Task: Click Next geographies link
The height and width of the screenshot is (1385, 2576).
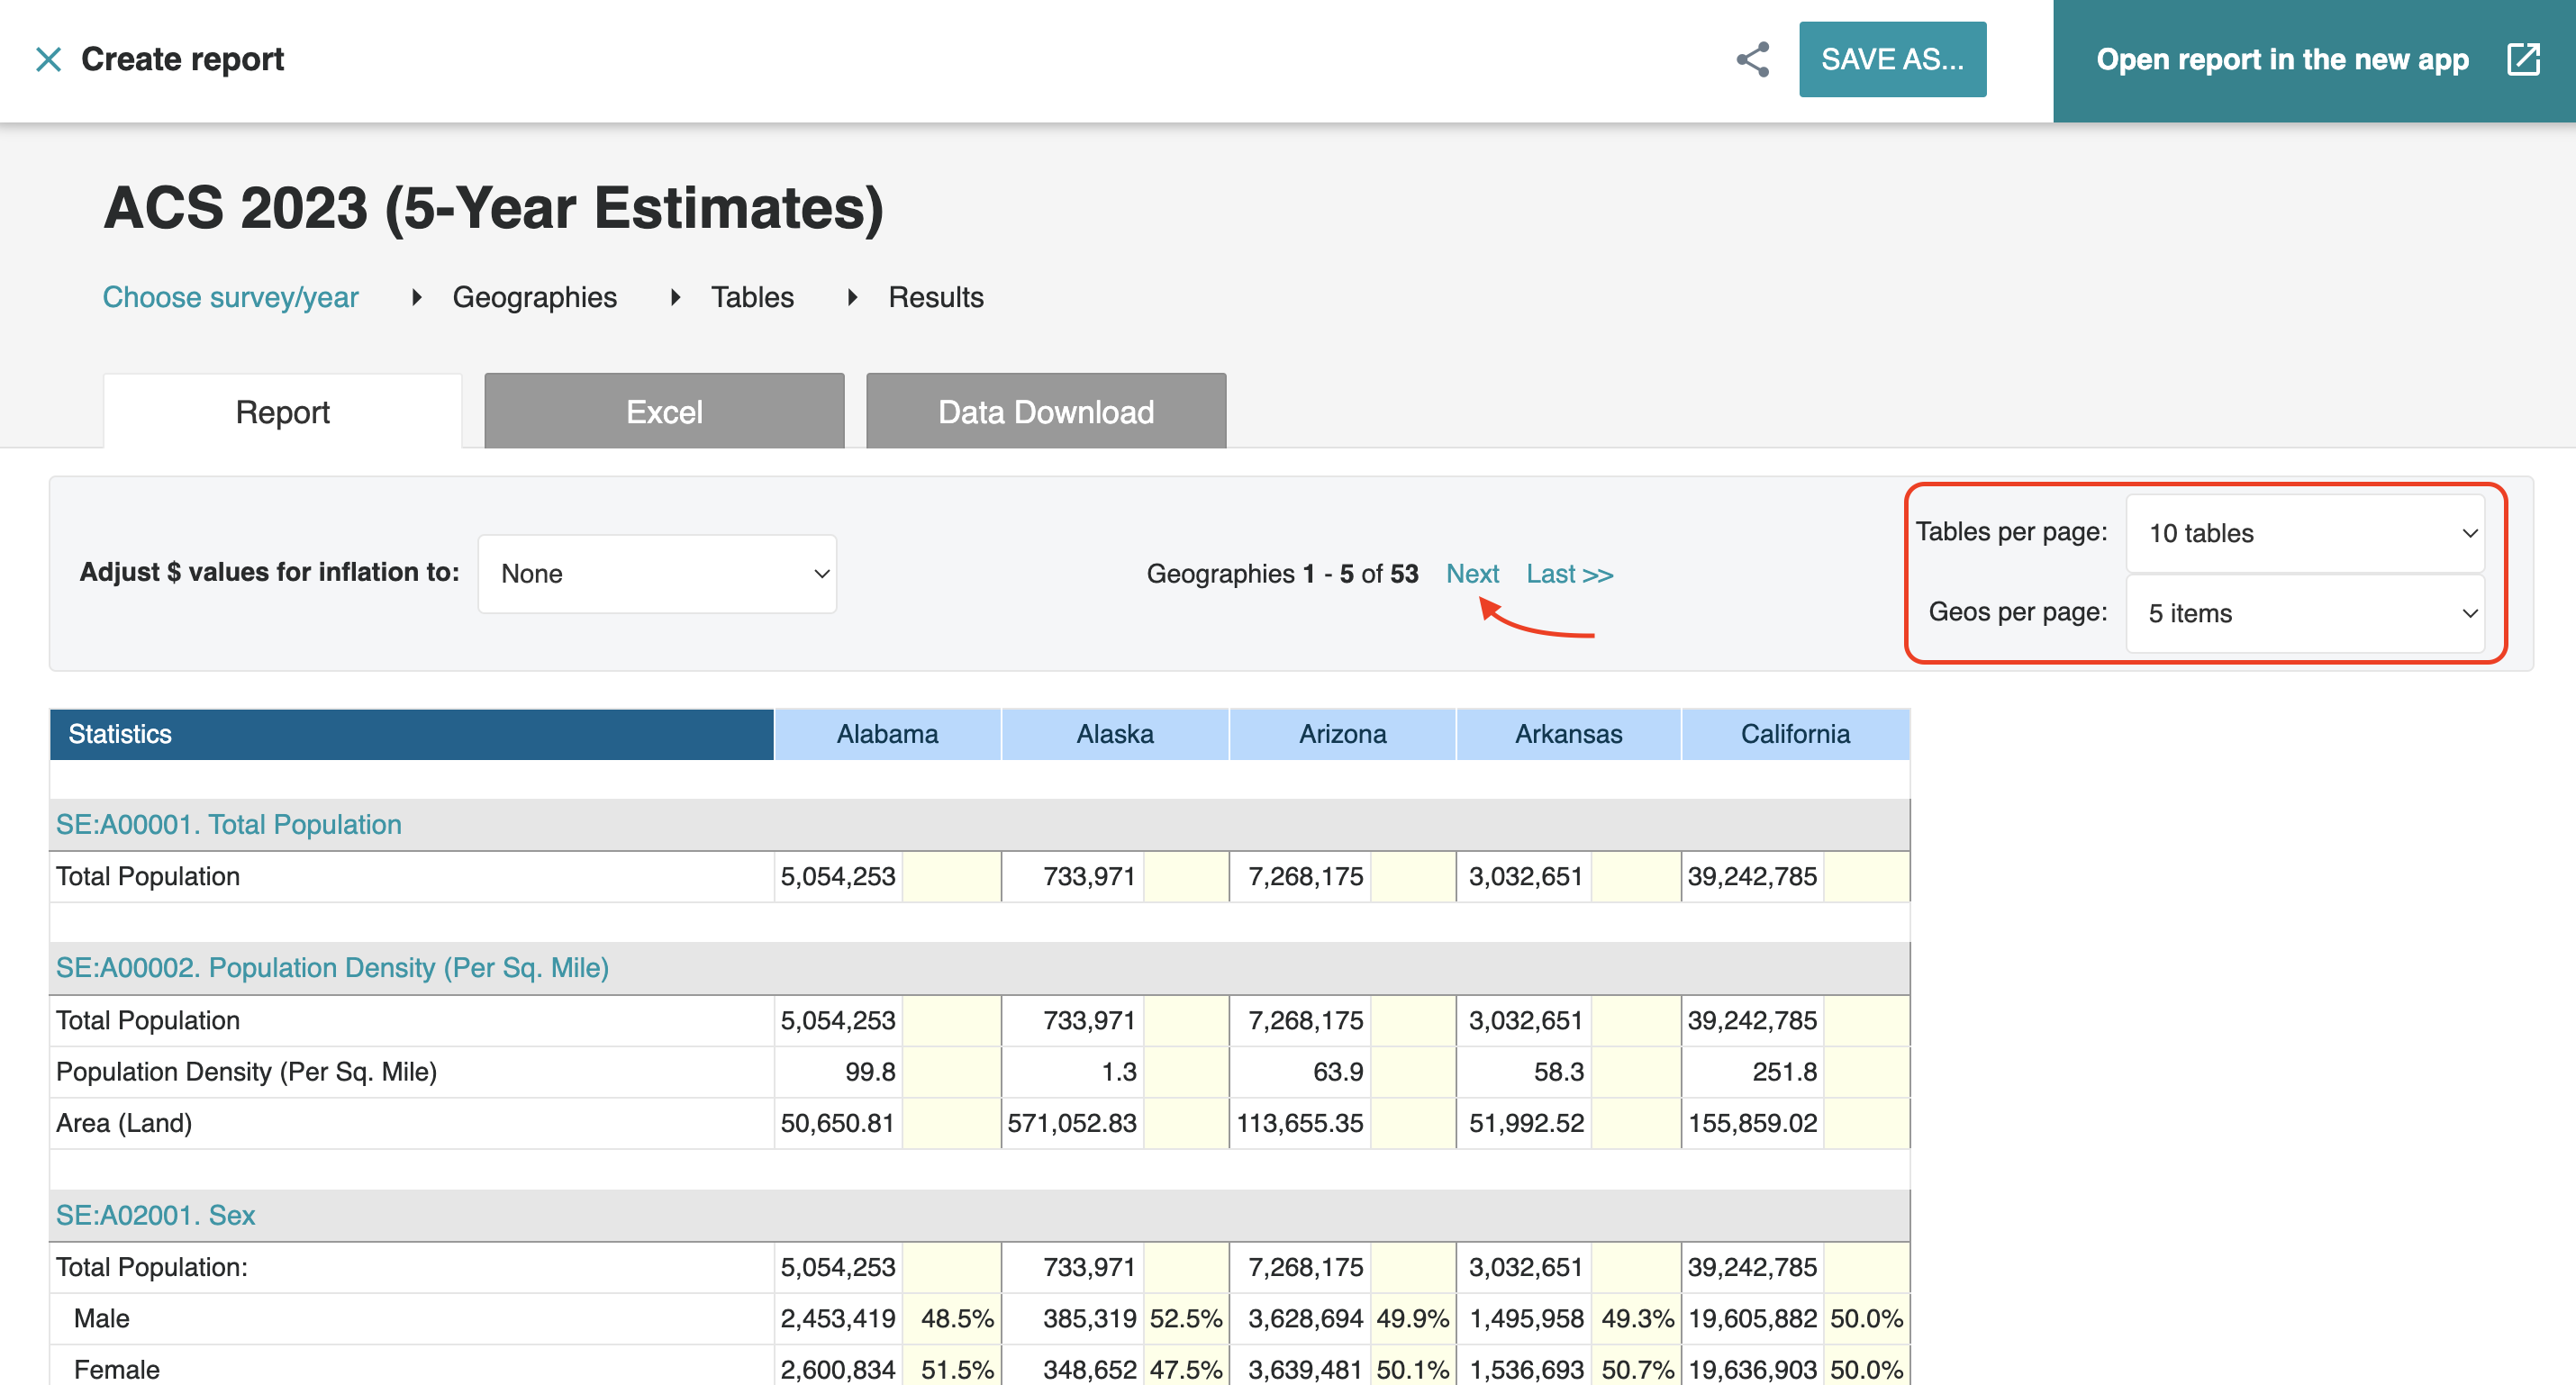Action: pyautogui.click(x=1471, y=574)
